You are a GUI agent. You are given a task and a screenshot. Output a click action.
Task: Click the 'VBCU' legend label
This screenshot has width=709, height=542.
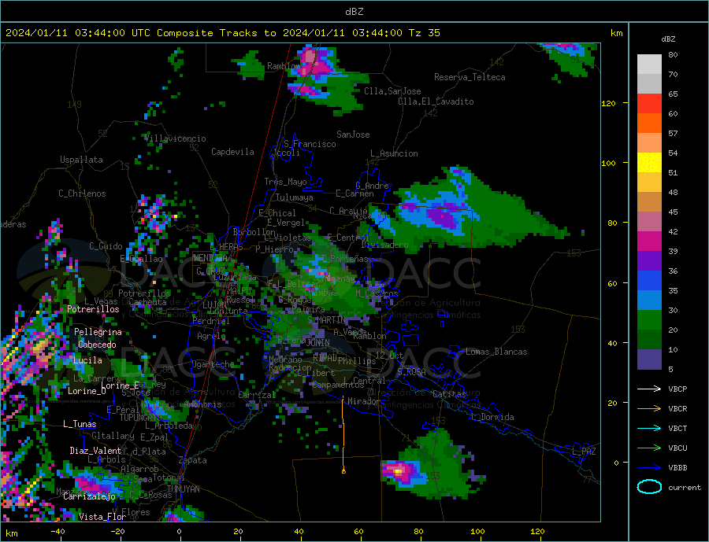(x=677, y=448)
